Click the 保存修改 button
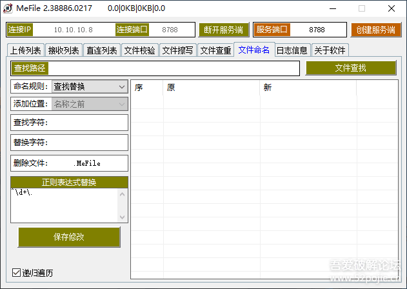The height and width of the screenshot is (289, 407). point(69,237)
